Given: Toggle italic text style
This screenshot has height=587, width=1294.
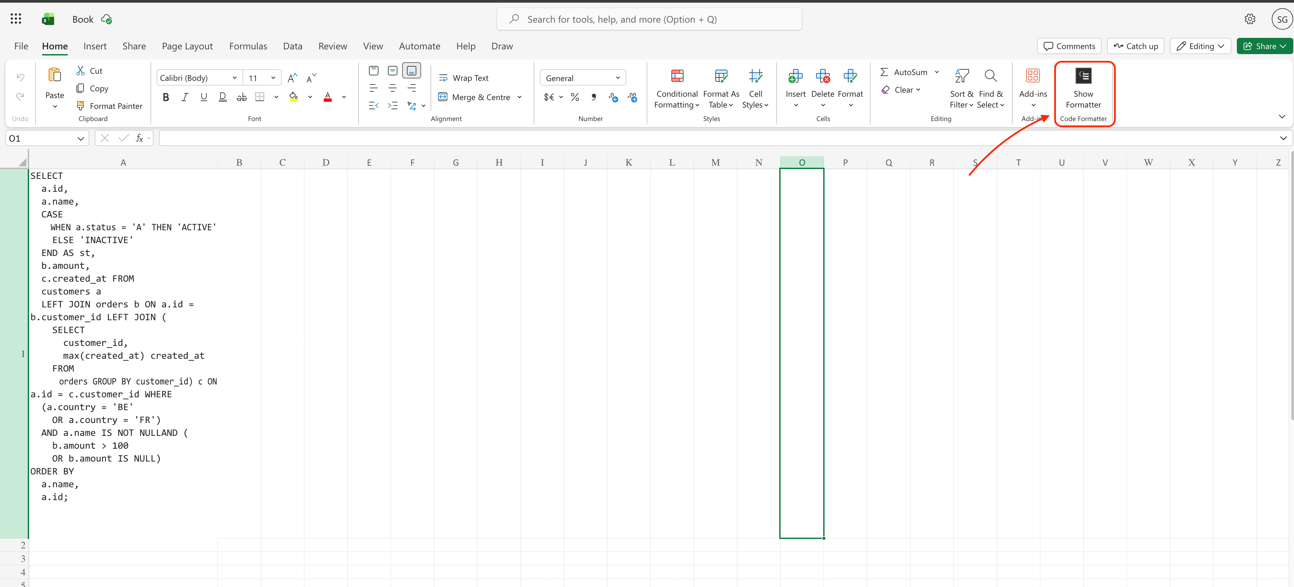Looking at the screenshot, I should point(184,97).
